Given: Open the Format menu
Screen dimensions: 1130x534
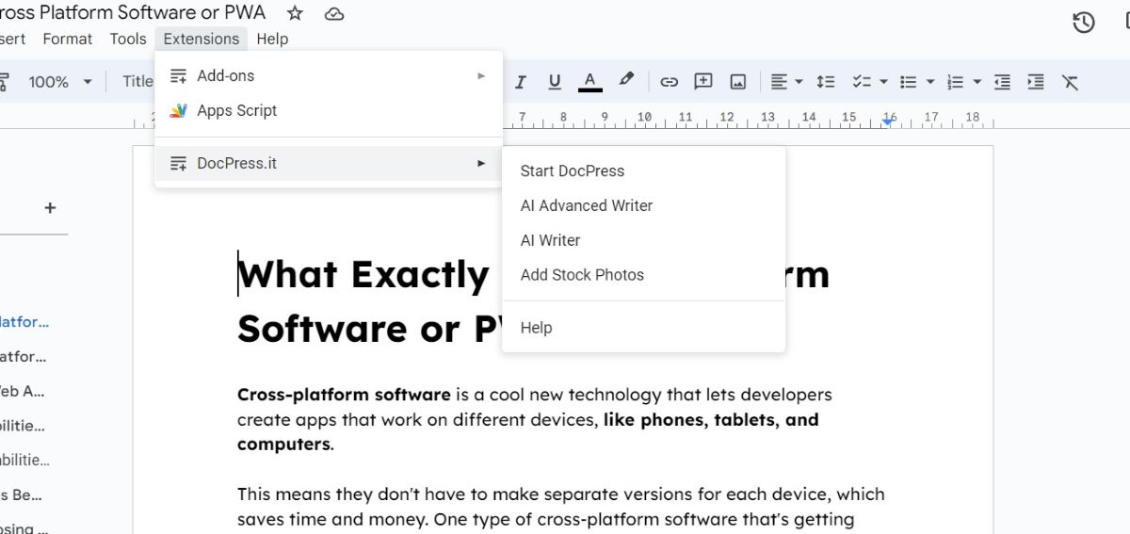Looking at the screenshot, I should pyautogui.click(x=68, y=39).
